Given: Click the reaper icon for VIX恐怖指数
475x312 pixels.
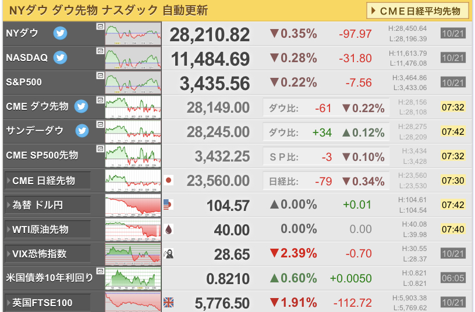Looking at the screenshot, I should click(168, 254).
